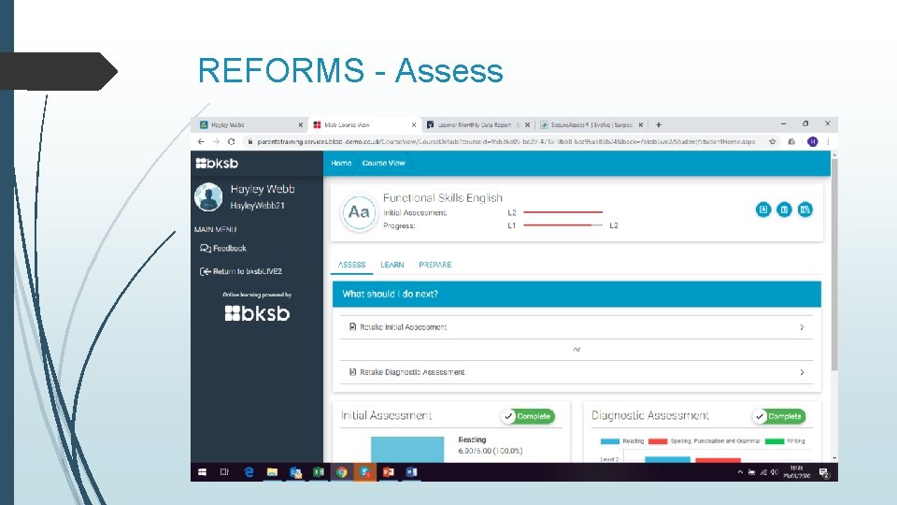Open PowerPoint from taskbar
This screenshot has width=897, height=505.
pyautogui.click(x=389, y=472)
